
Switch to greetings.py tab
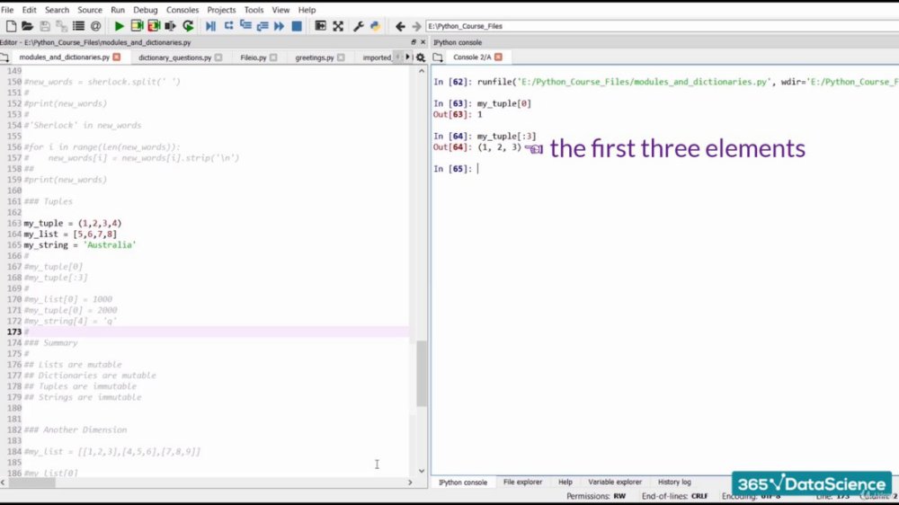pos(314,58)
